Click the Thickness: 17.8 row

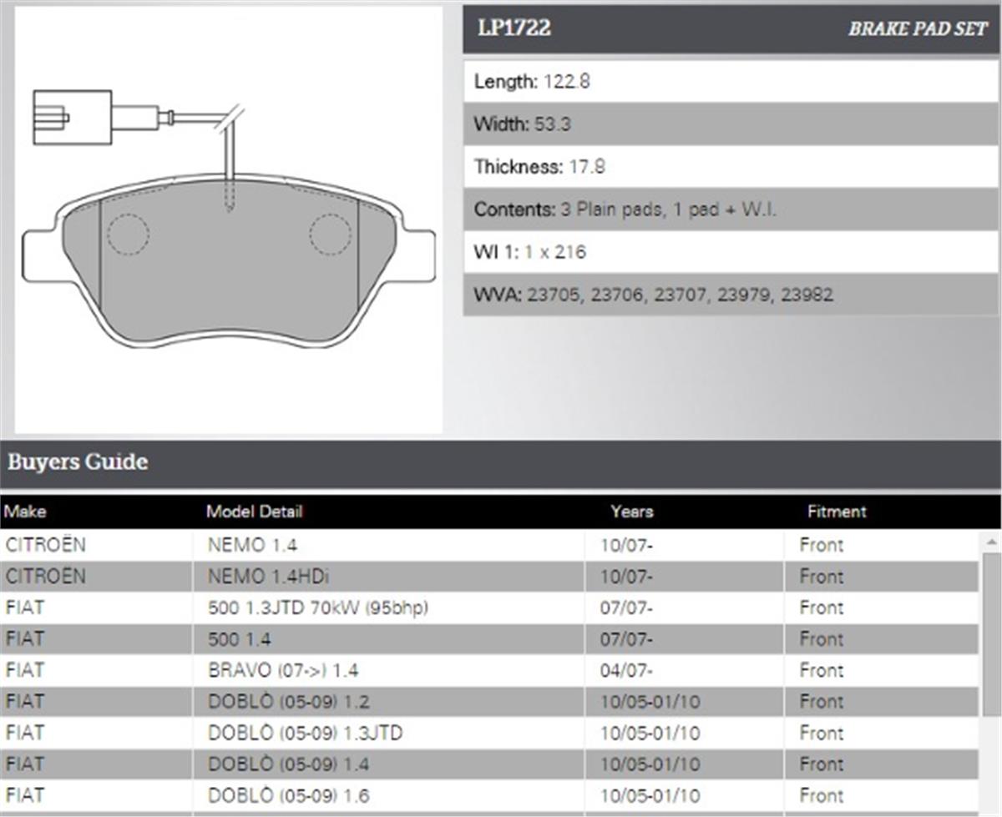731,167
